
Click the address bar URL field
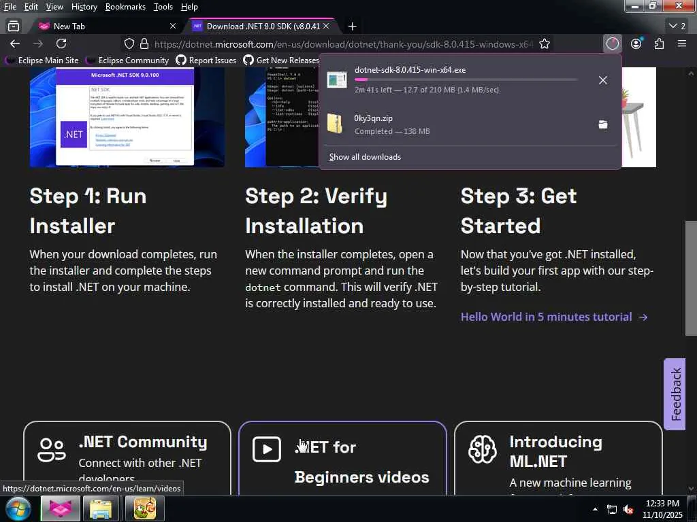pyautogui.click(x=342, y=44)
